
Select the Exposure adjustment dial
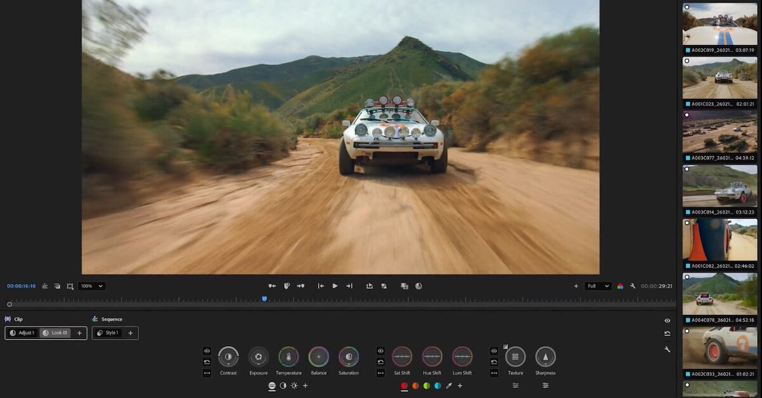tap(258, 356)
